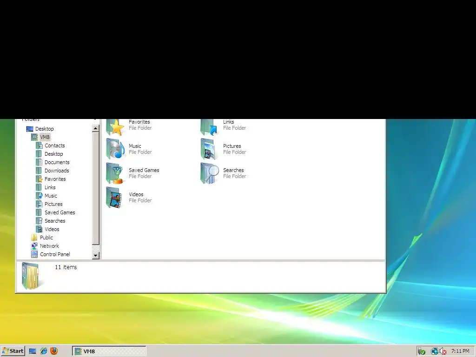Select Control Panel label in folder tree

point(55,254)
